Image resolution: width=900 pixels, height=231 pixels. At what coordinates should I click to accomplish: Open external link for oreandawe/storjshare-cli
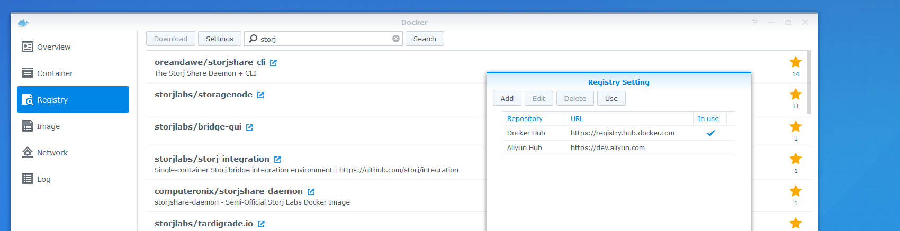click(x=273, y=63)
